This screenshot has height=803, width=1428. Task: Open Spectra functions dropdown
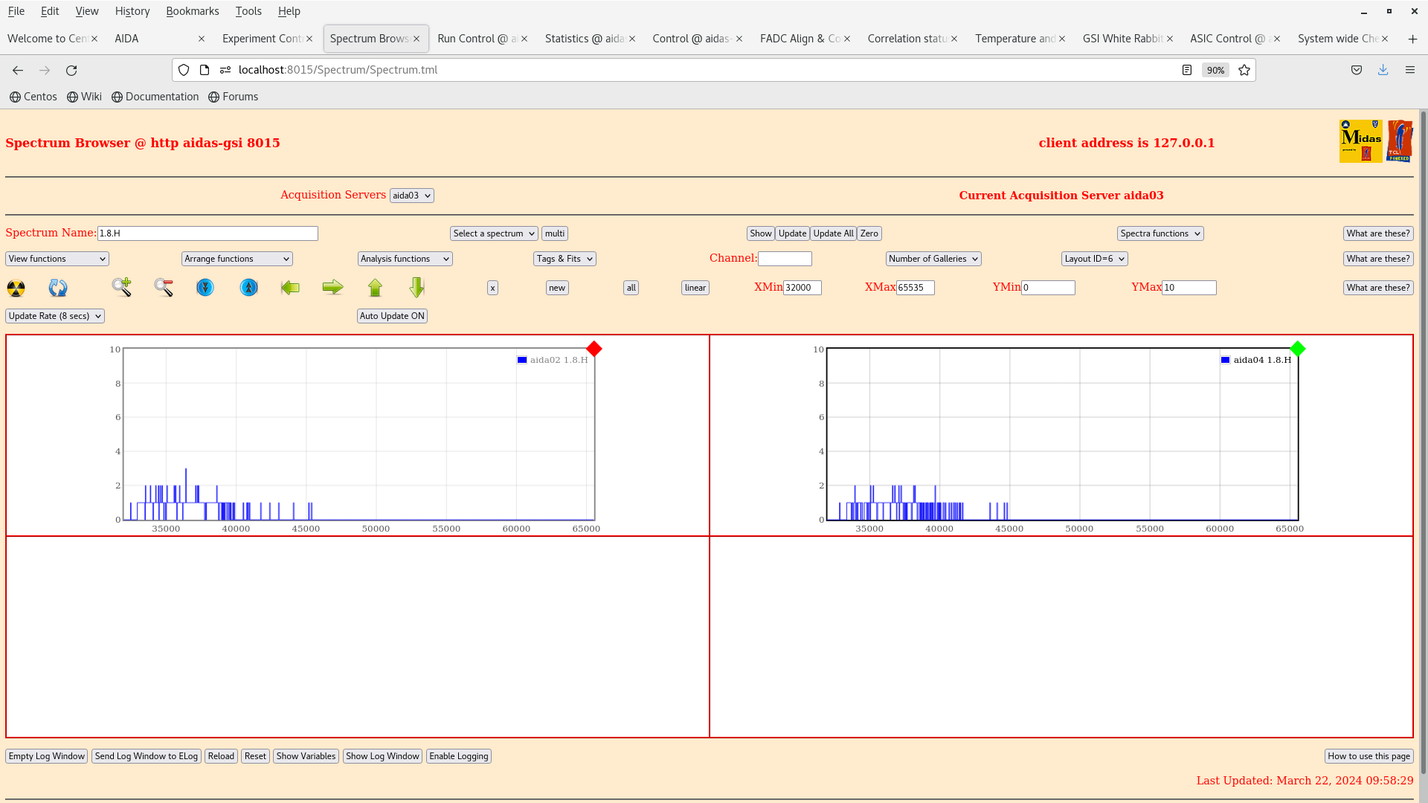click(1160, 233)
